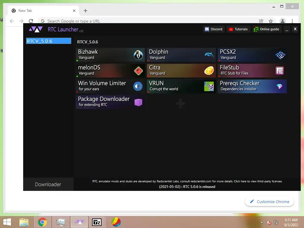304x228 pixels.
Task: Reload the Chrome page
Action: pos(31,21)
